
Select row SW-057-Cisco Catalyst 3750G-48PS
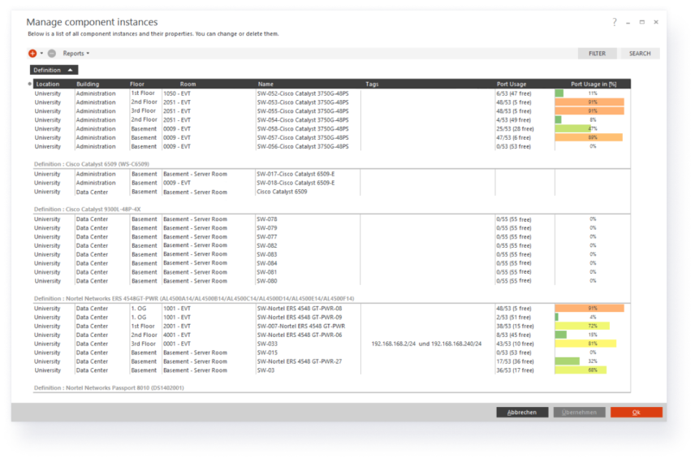tap(331, 138)
